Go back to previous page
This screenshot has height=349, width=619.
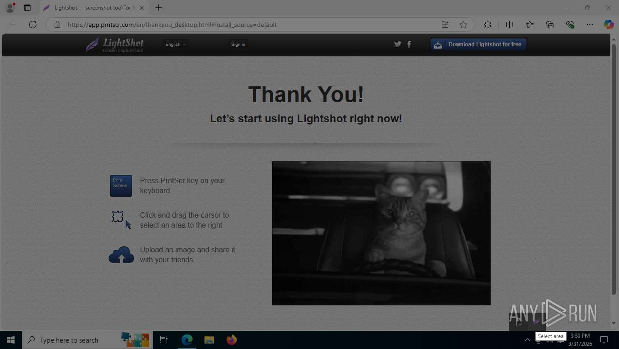(13, 25)
